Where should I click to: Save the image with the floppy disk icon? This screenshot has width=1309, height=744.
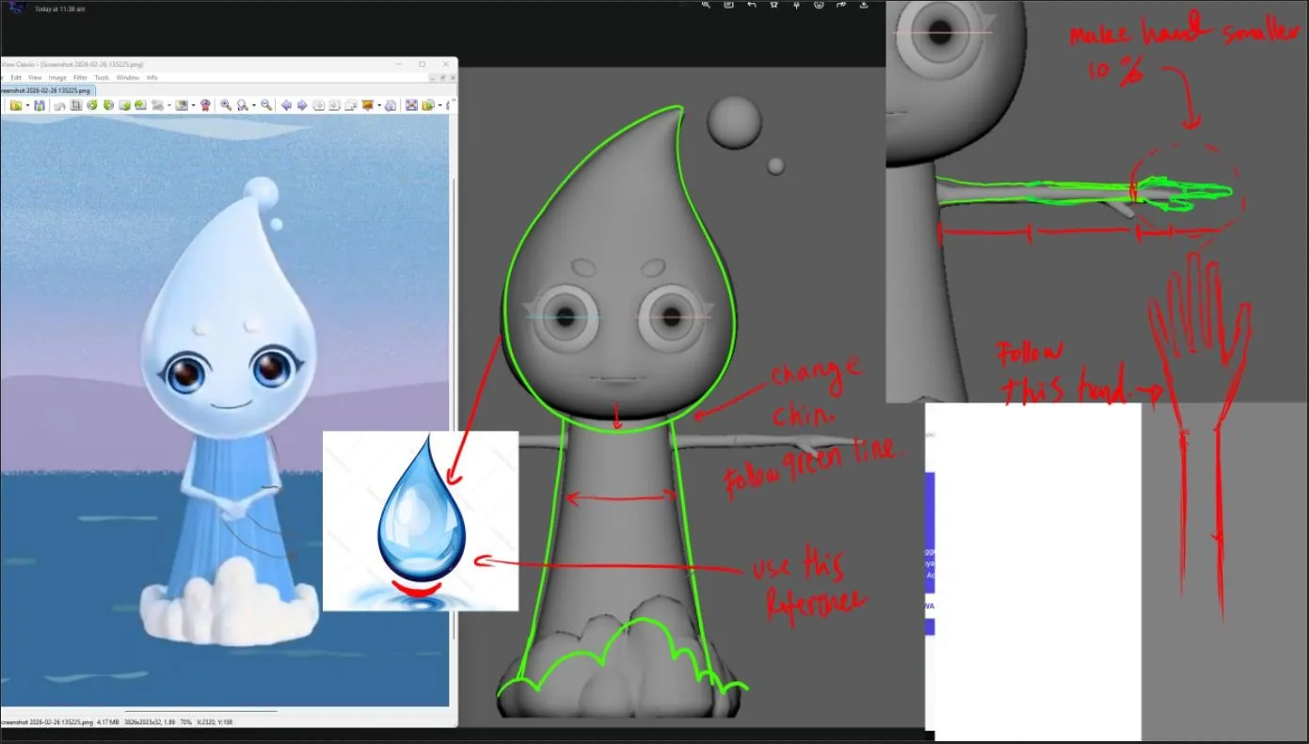click(40, 105)
